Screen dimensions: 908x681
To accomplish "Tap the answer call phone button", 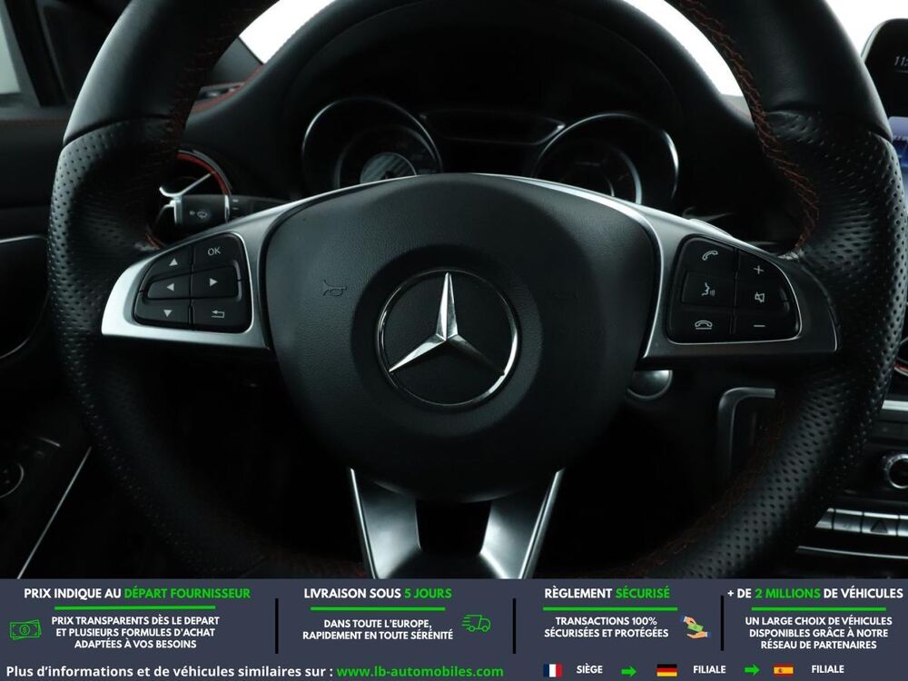I will [x=709, y=255].
